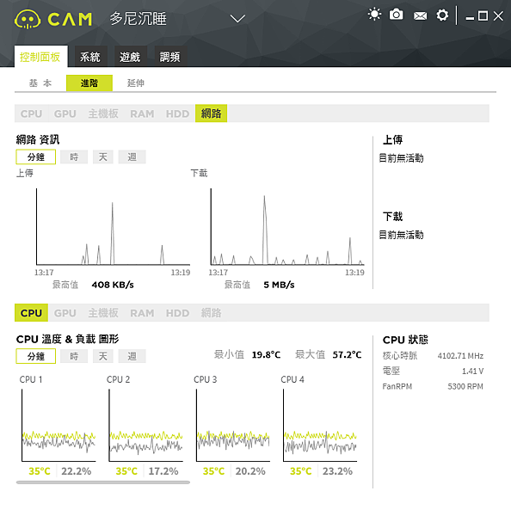Open the 調頻 tab
This screenshot has width=511, height=516.
pos(170,57)
